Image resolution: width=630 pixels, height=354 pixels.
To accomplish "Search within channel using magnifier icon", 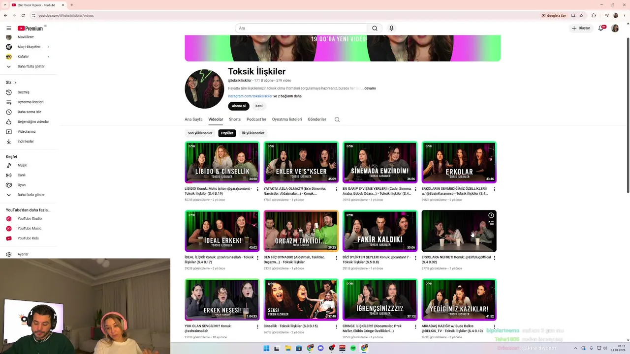I will coord(337,119).
